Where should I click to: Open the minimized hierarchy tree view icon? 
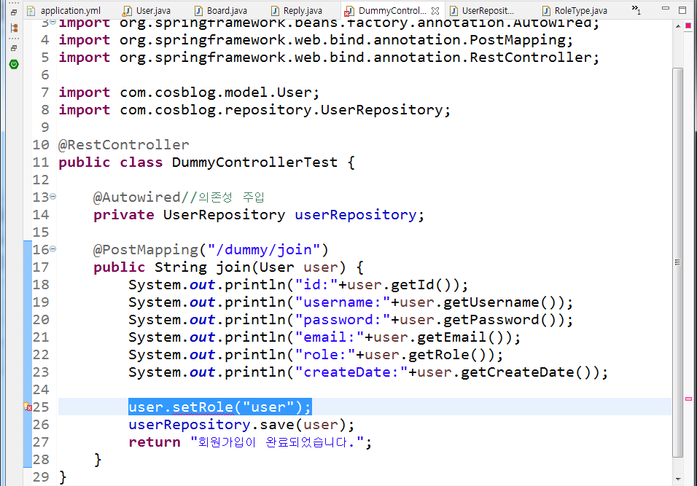(14, 28)
